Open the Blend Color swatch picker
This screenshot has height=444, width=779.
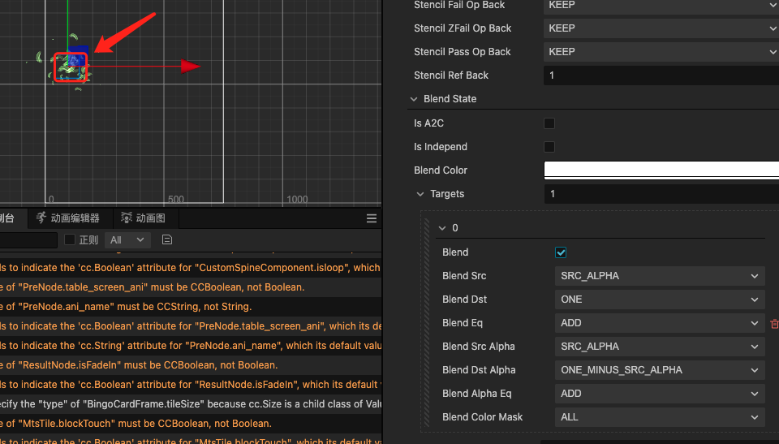click(661, 170)
